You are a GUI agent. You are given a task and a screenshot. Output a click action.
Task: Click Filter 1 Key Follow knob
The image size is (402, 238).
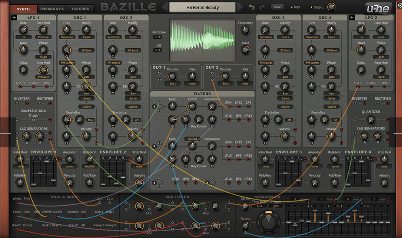[199, 119]
